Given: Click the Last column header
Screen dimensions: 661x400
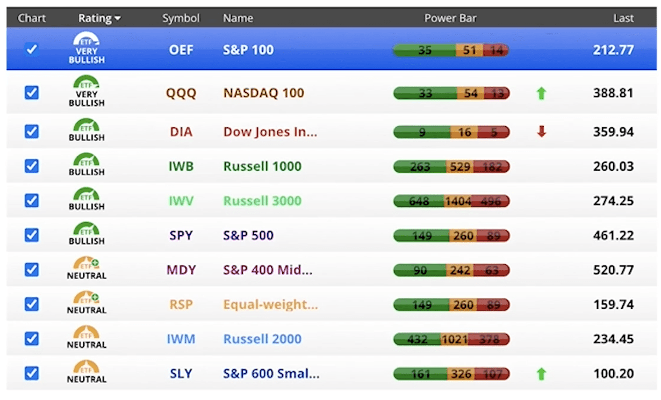Looking at the screenshot, I should (623, 18).
